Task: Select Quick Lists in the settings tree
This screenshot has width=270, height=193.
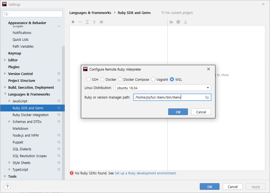Action: [21, 39]
